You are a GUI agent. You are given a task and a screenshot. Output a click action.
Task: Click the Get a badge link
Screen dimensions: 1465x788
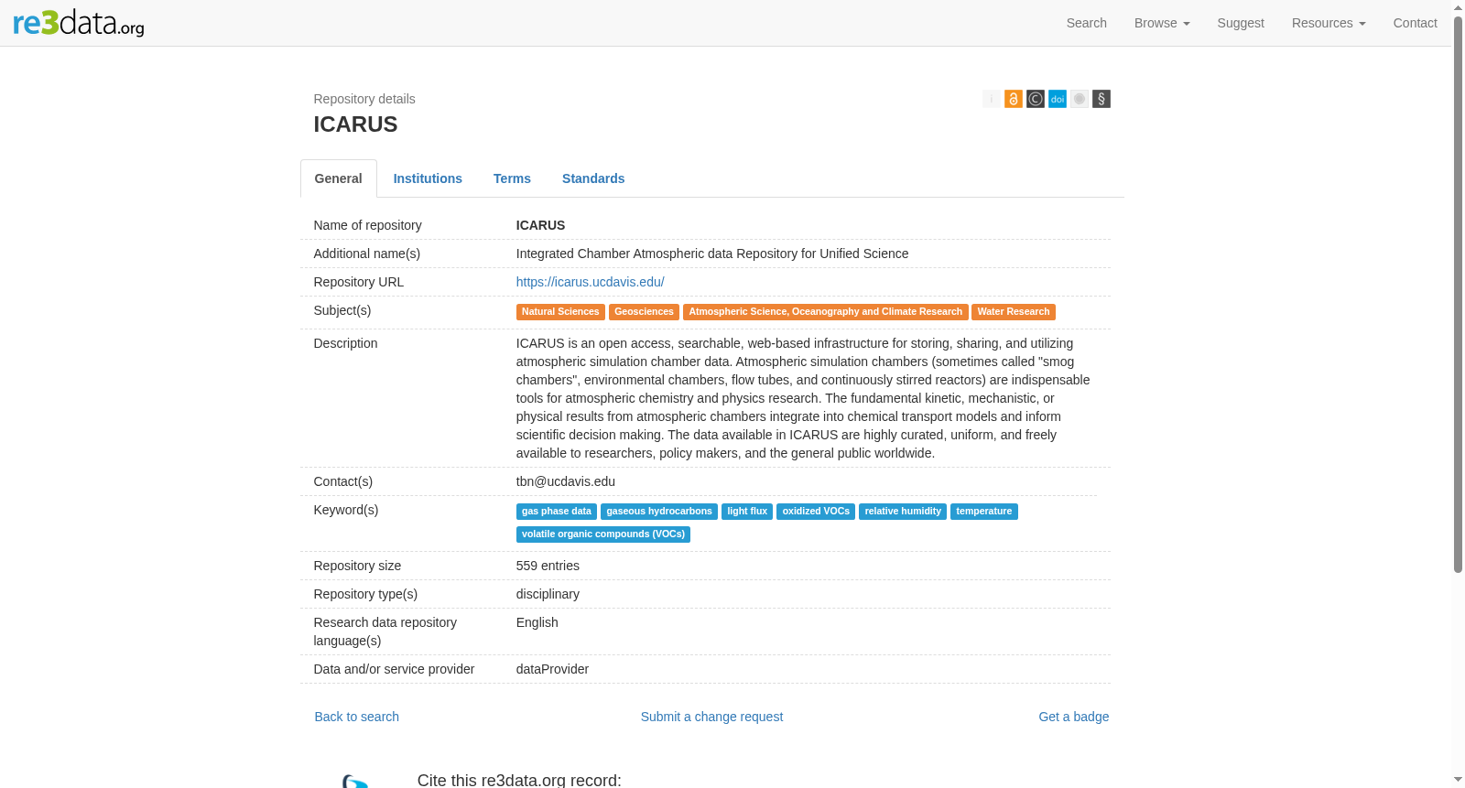[1073, 717]
